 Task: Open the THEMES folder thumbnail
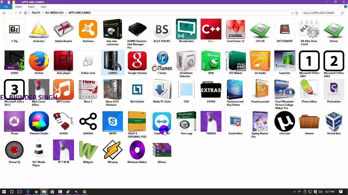tap(211, 121)
